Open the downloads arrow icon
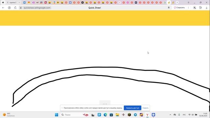Viewport: 210px width, 118px height. click(206, 8)
